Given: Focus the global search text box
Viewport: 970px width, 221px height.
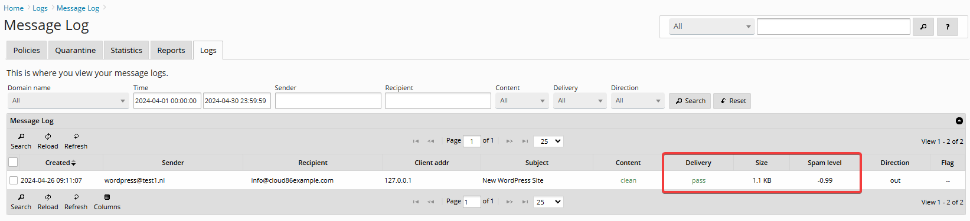Looking at the screenshot, I should [x=834, y=27].
